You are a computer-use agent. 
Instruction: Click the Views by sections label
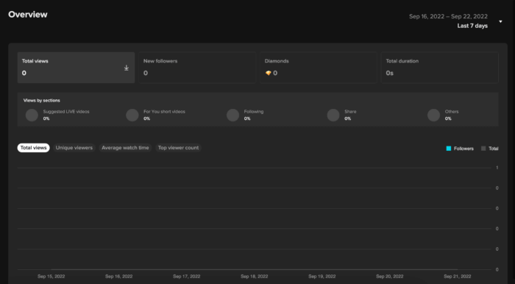(42, 101)
